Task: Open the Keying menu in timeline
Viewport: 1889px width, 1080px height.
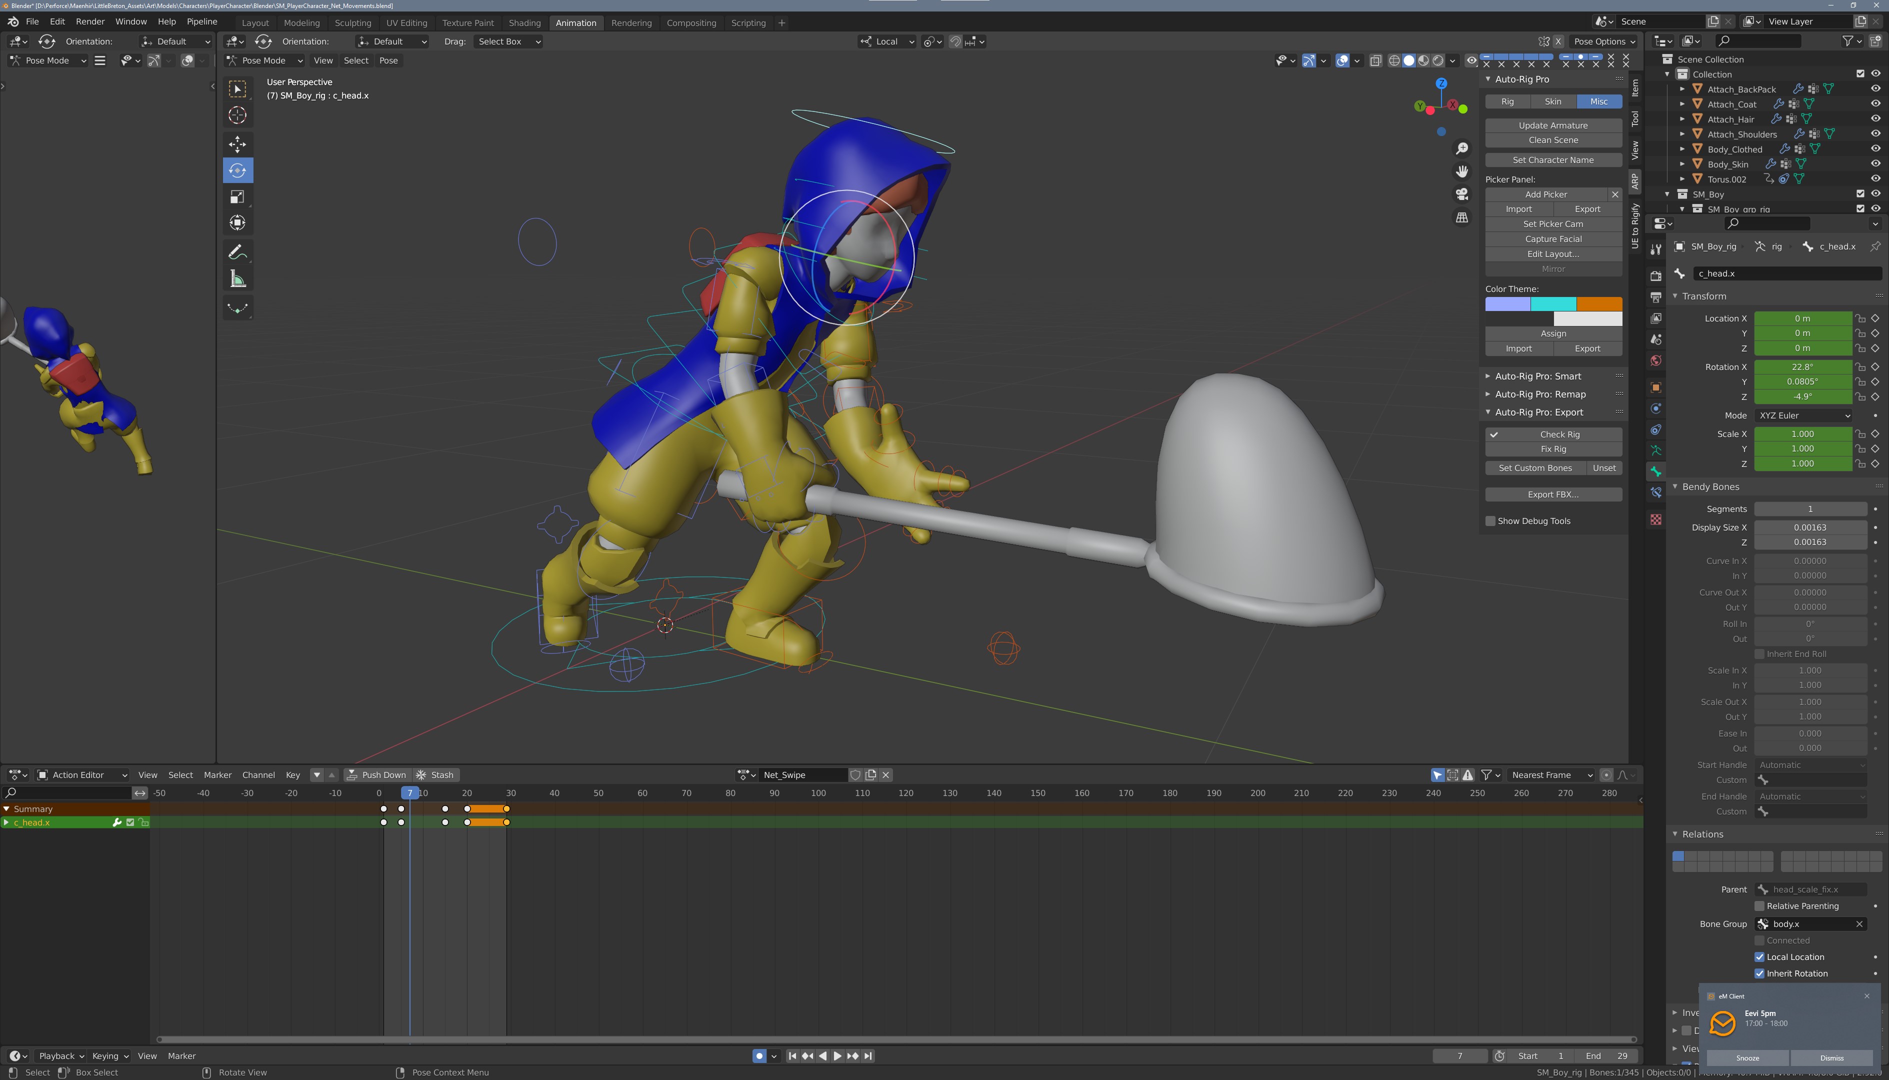Action: (110, 1055)
